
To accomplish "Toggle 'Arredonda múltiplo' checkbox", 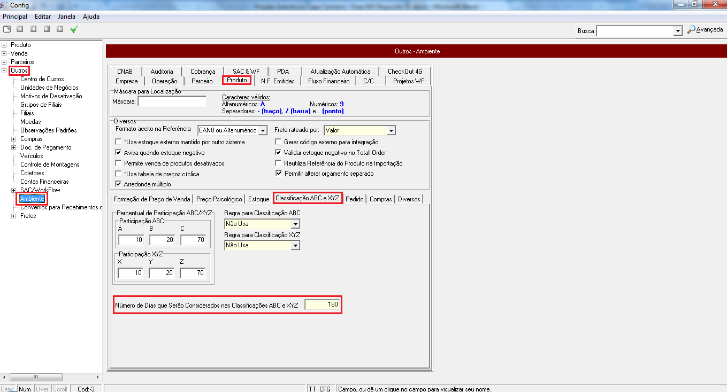I will tap(118, 184).
